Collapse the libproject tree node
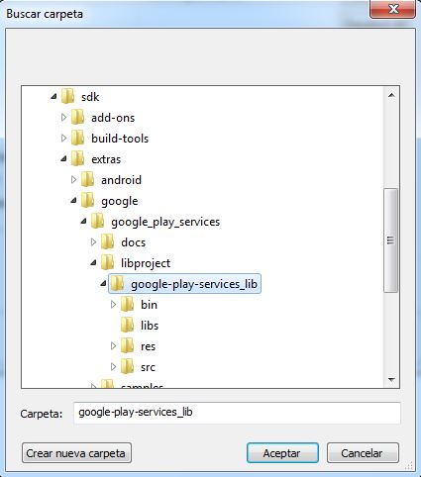 point(93,263)
